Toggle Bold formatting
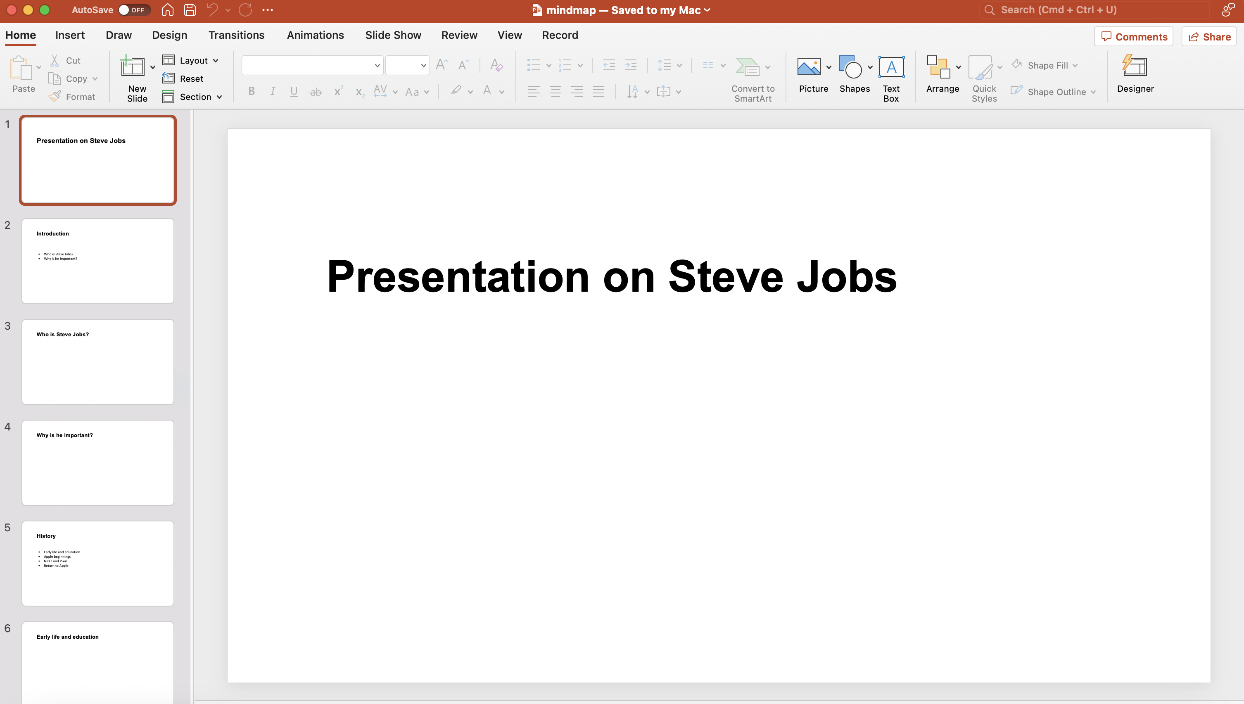The height and width of the screenshot is (704, 1244). [251, 91]
